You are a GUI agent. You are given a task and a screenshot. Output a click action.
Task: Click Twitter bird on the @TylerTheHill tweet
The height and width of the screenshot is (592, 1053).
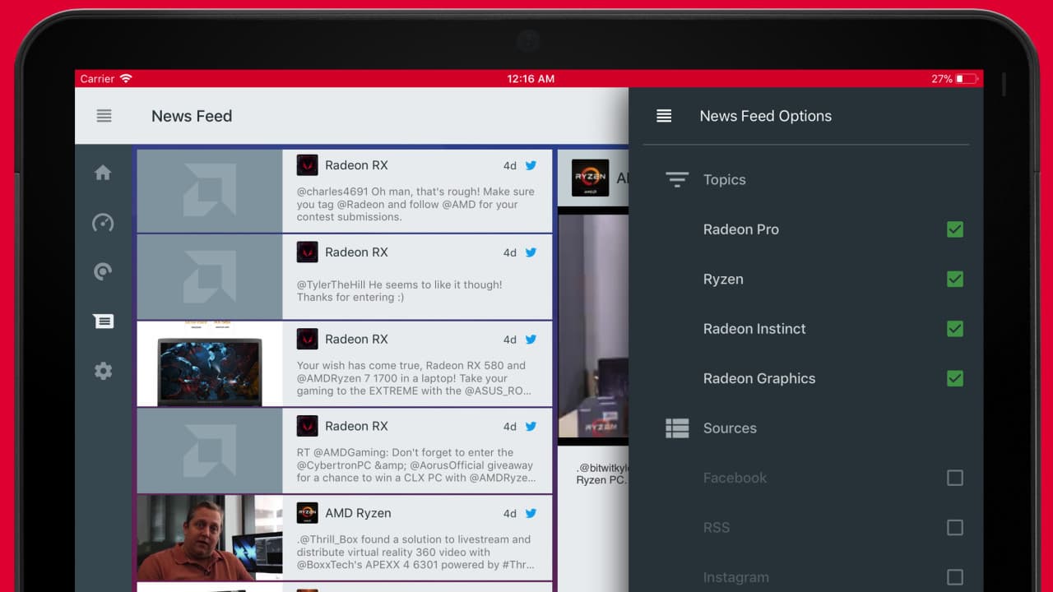[x=531, y=252]
